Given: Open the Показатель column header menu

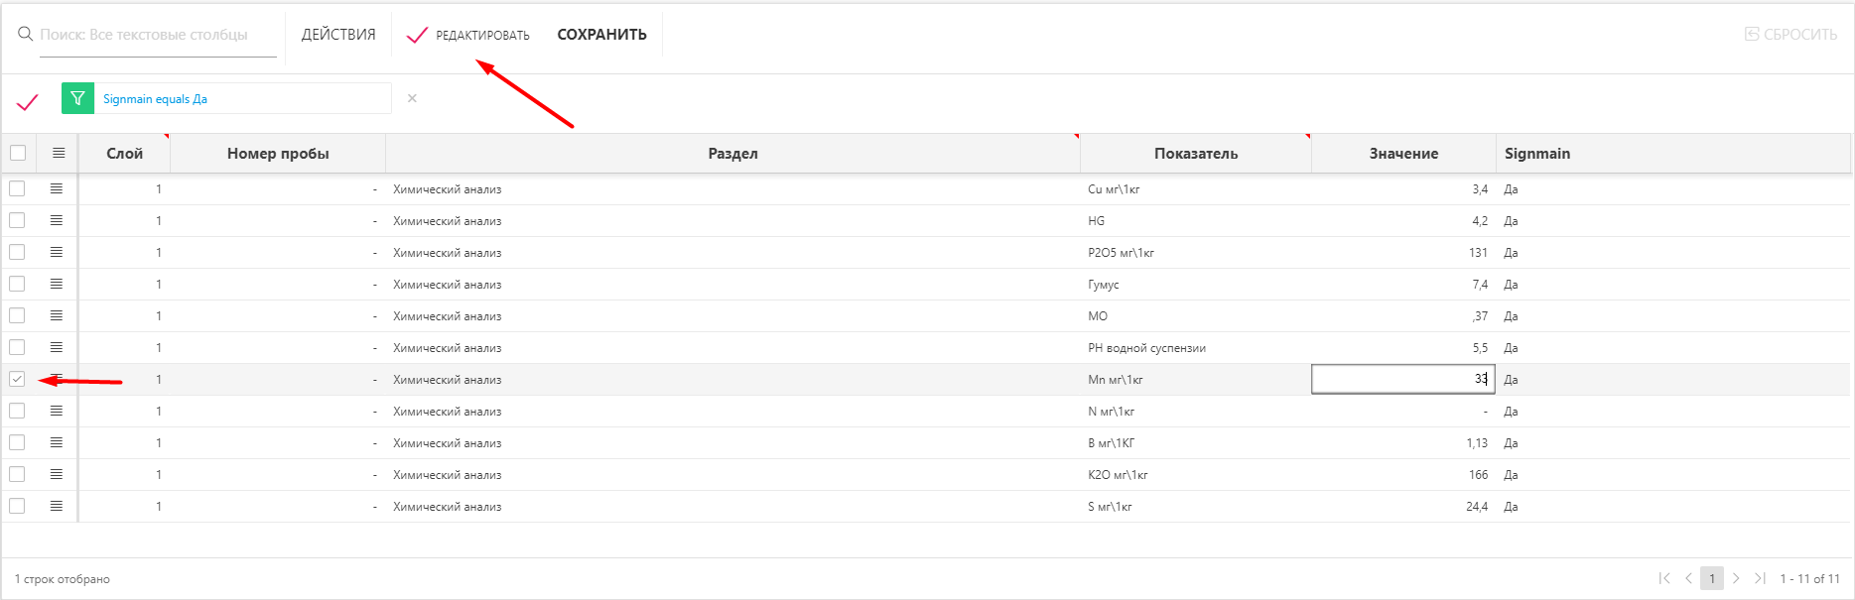Looking at the screenshot, I should [x=1195, y=154].
